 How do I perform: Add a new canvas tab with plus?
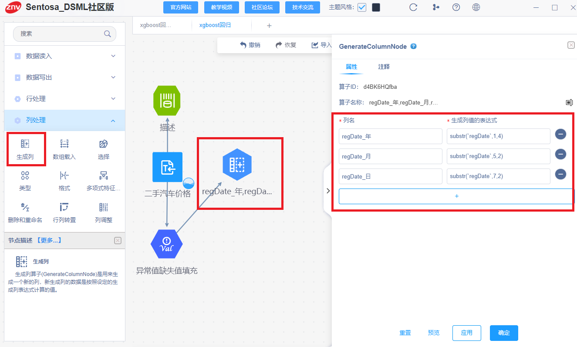tap(269, 26)
